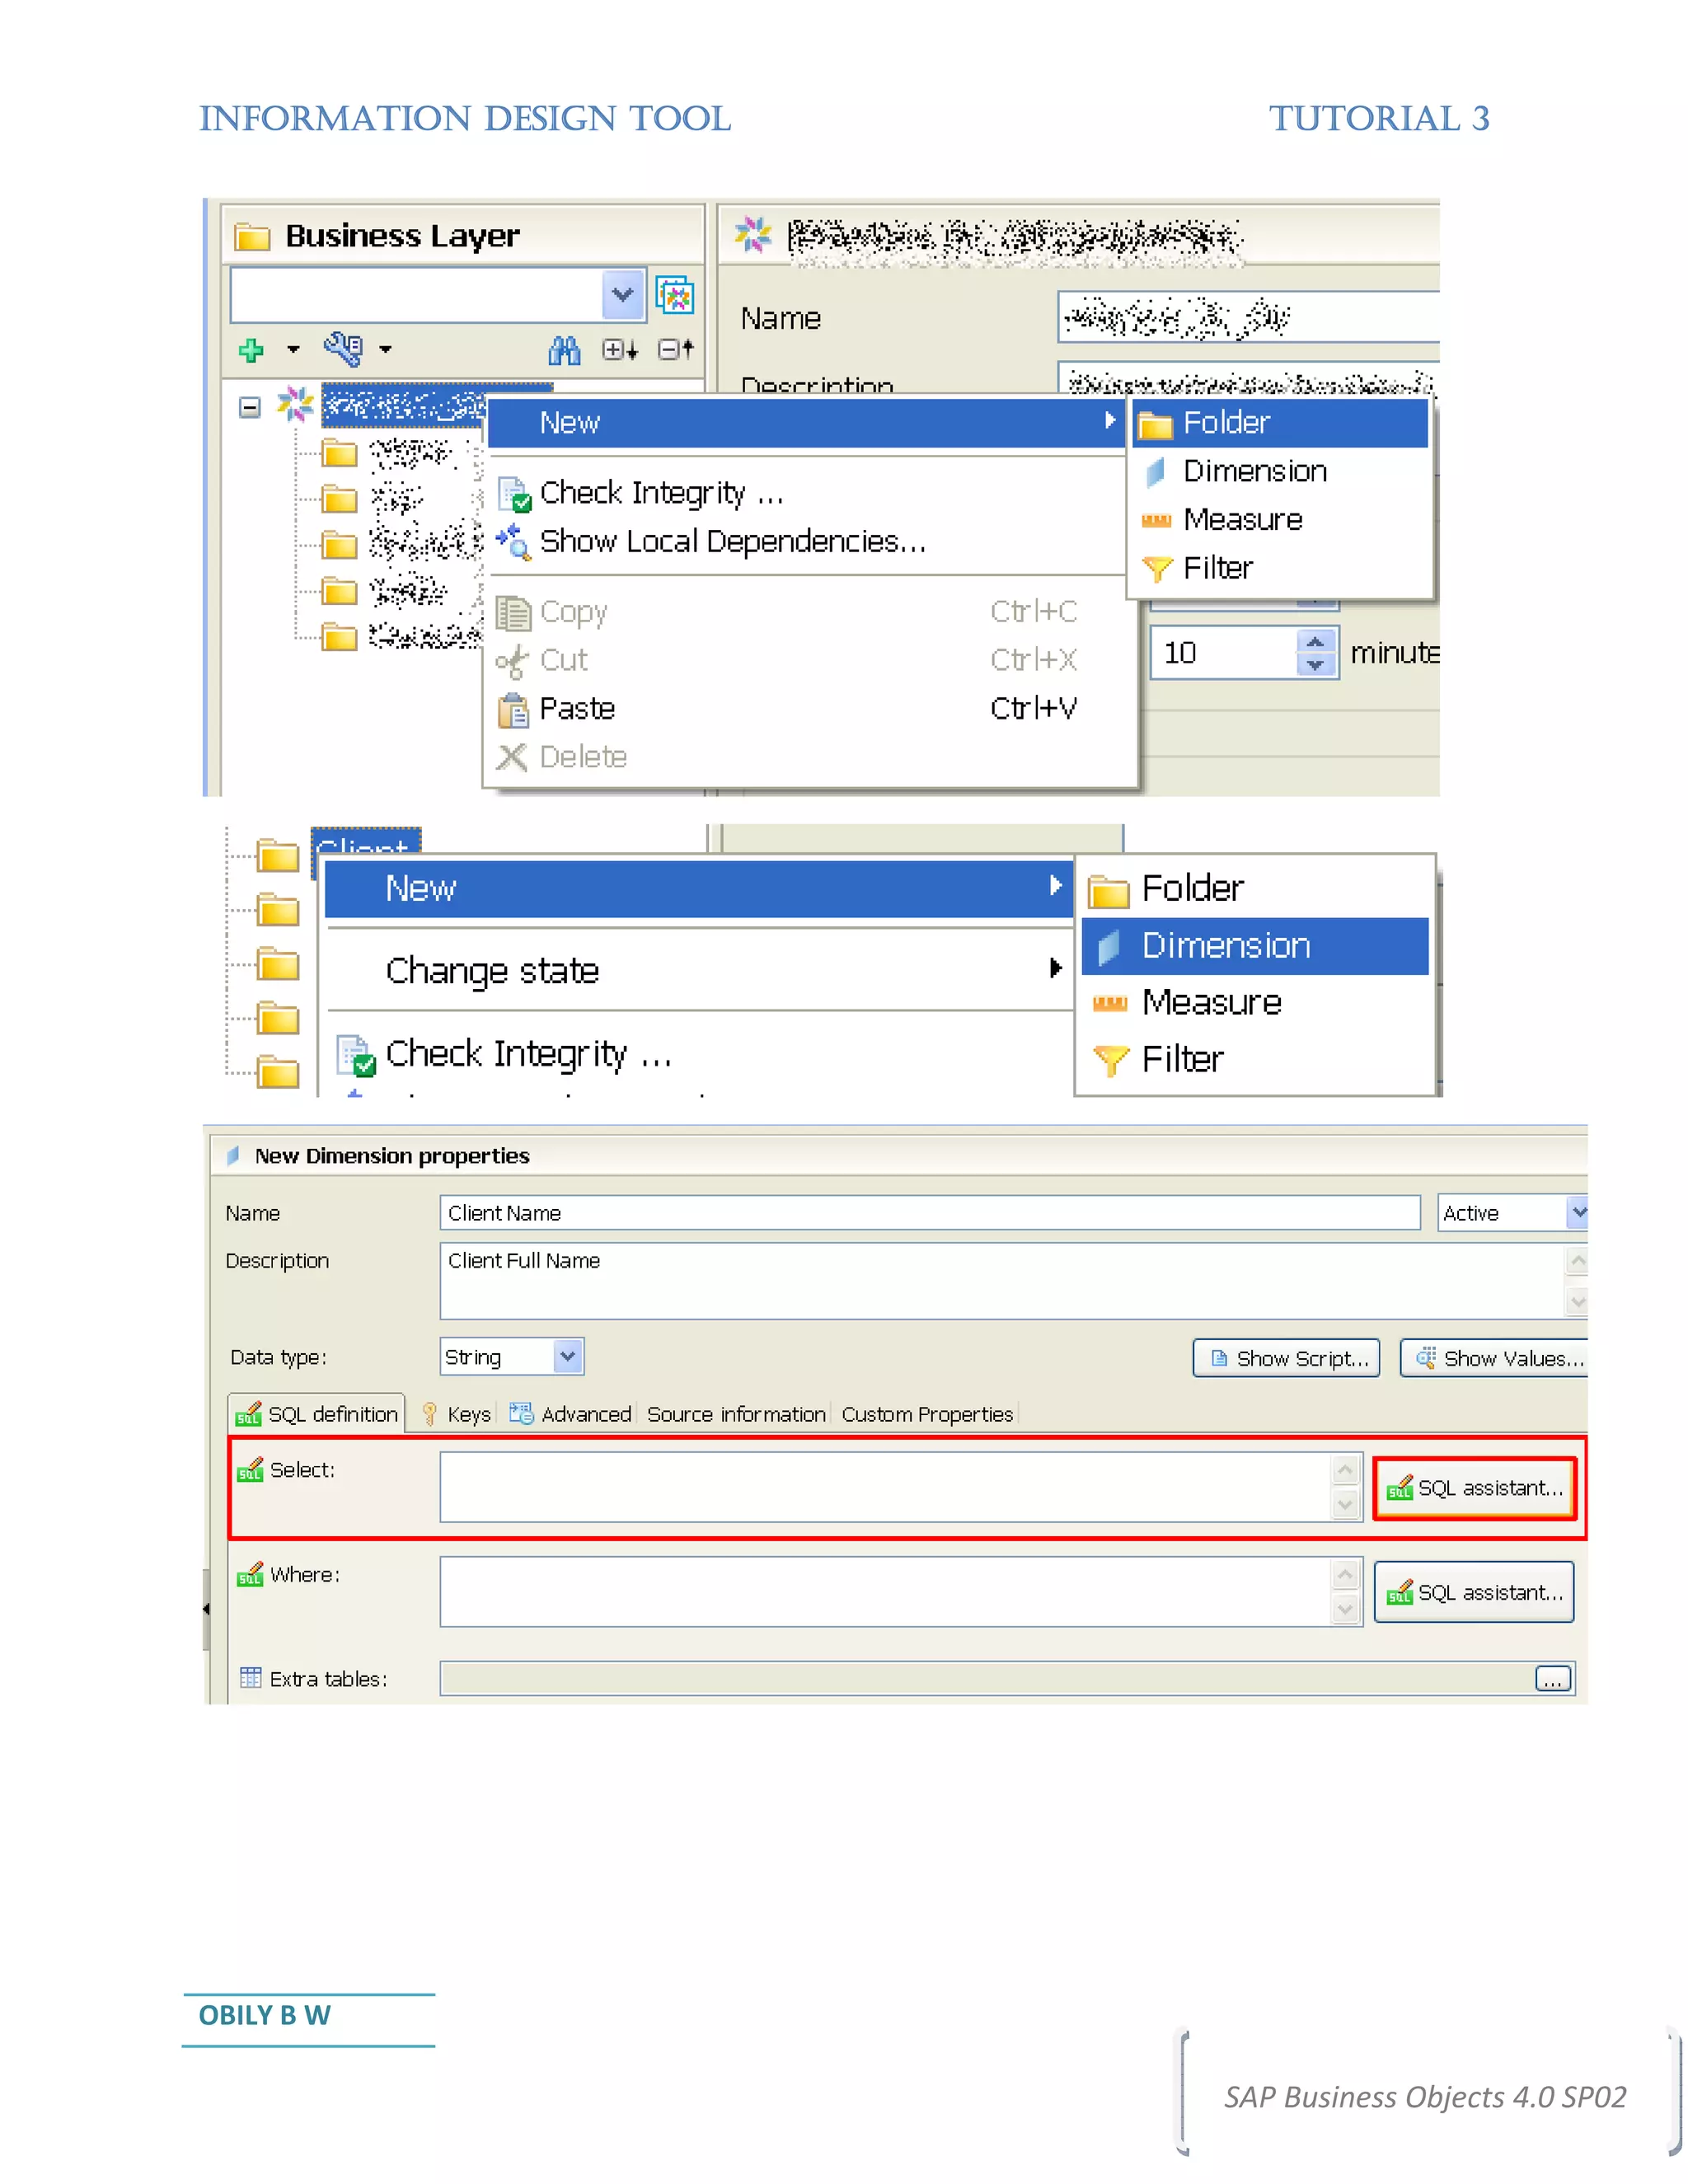
Task: Increase the 10 minutes spinner value
Action: pyautogui.click(x=1316, y=642)
